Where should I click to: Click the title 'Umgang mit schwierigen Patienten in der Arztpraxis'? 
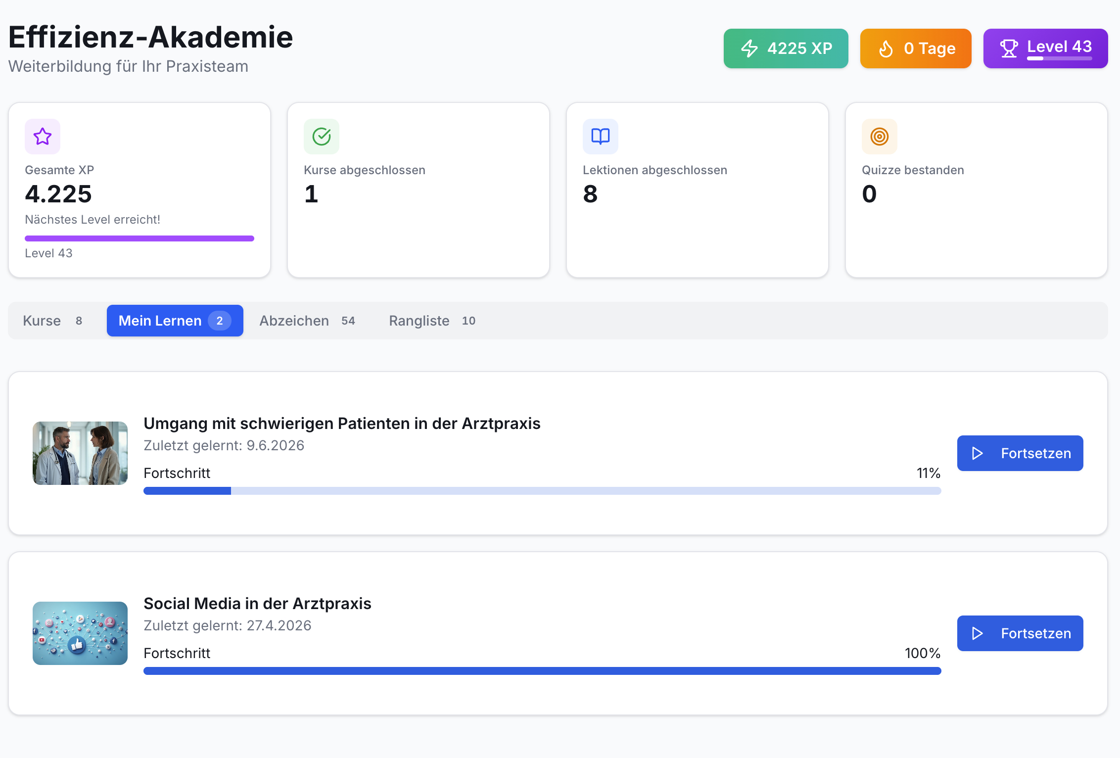coord(342,424)
